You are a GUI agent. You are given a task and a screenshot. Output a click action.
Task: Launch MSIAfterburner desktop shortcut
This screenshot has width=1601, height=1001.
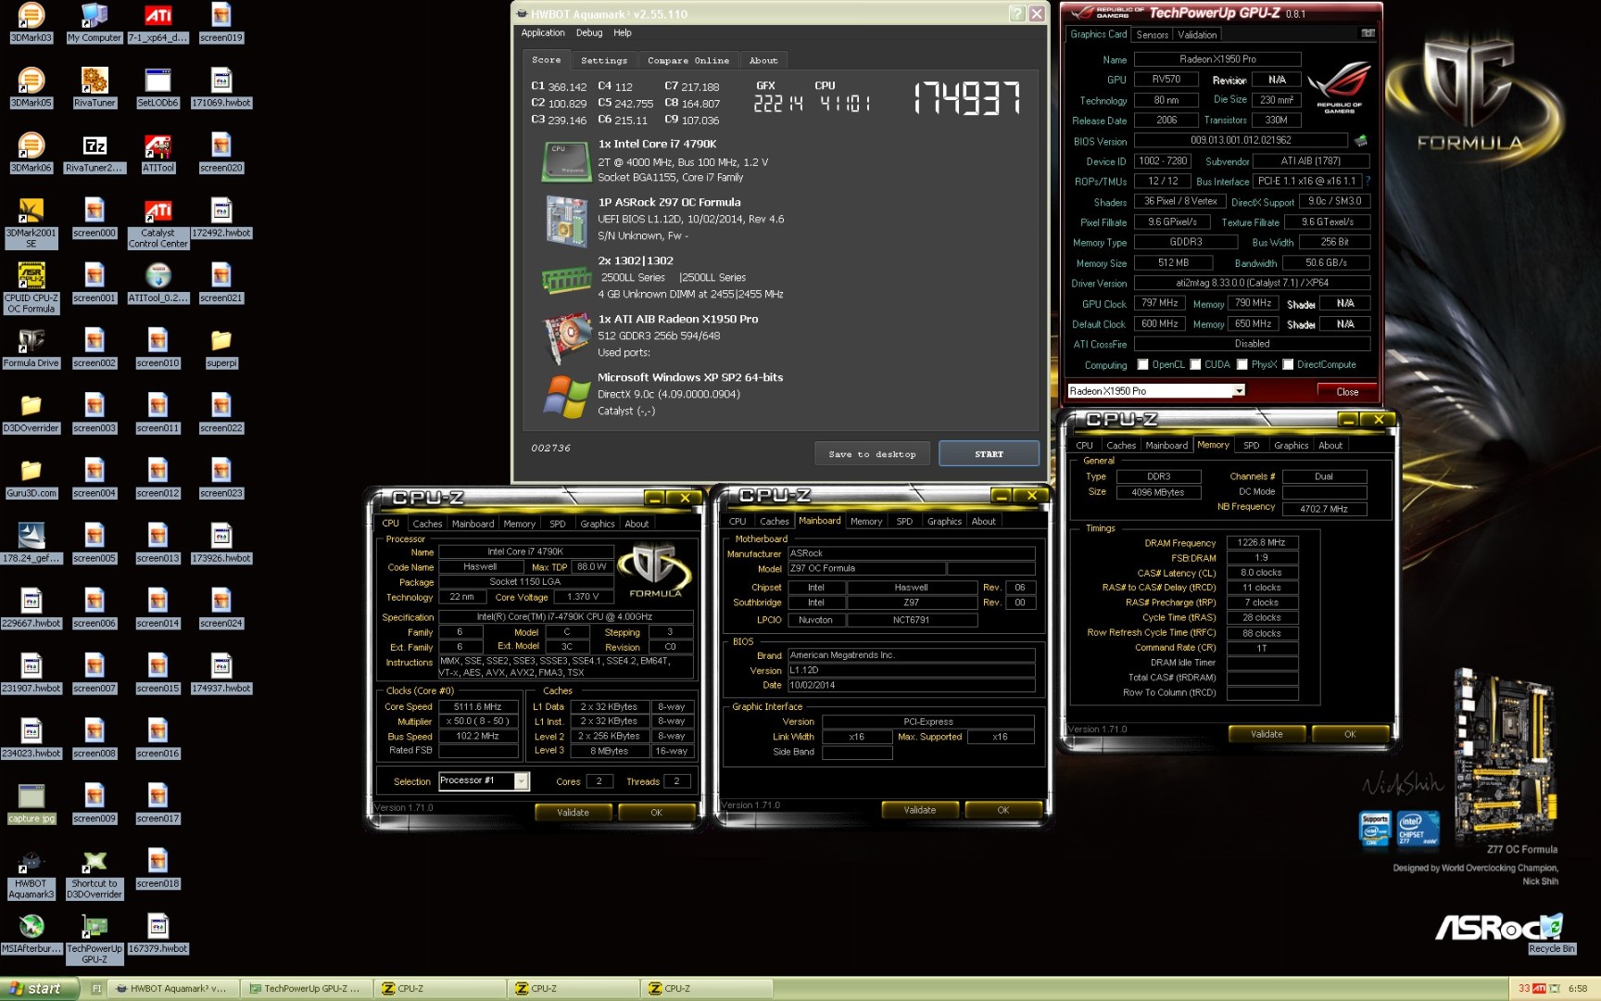32,932
